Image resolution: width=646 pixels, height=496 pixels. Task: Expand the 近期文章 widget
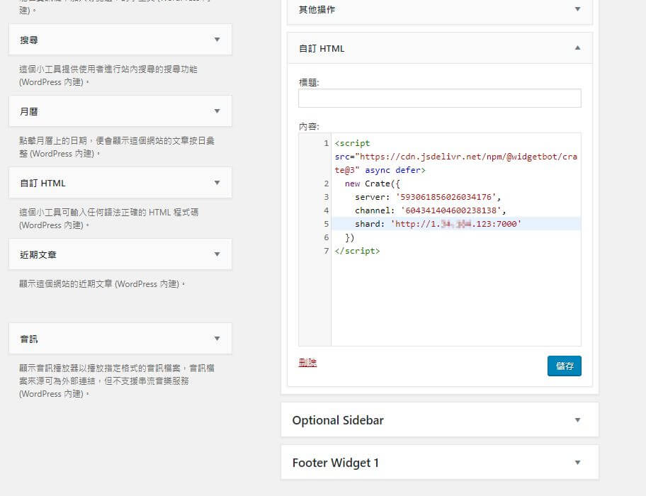click(217, 254)
